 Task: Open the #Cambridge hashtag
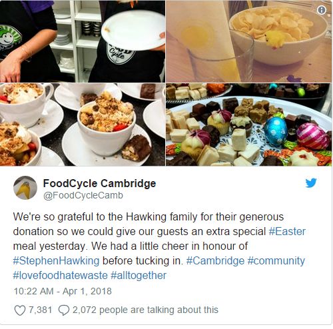(x=215, y=260)
